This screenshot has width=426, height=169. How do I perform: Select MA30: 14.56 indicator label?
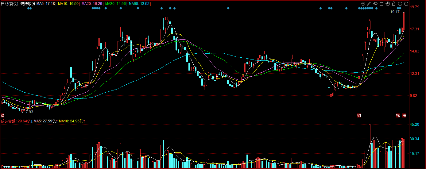116,4
